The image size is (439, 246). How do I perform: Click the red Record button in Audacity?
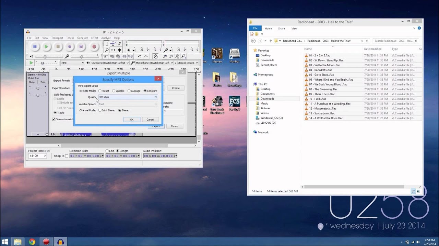pyautogui.click(x=94, y=47)
